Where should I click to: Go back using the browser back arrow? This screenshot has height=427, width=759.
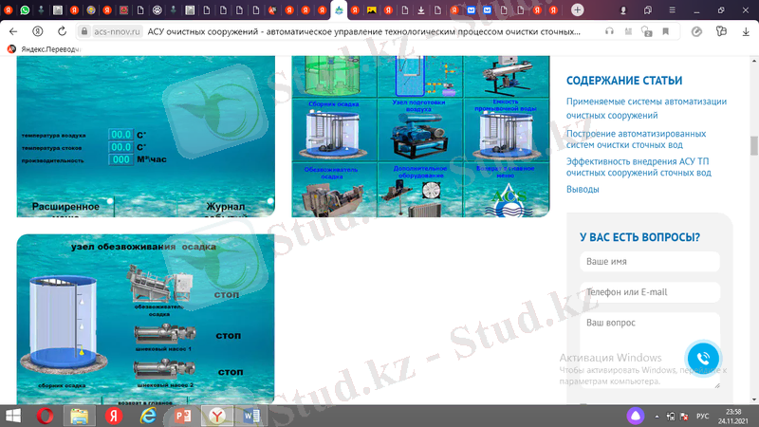(13, 31)
